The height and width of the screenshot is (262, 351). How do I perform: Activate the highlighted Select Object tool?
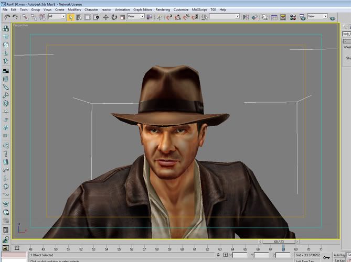(70, 17)
